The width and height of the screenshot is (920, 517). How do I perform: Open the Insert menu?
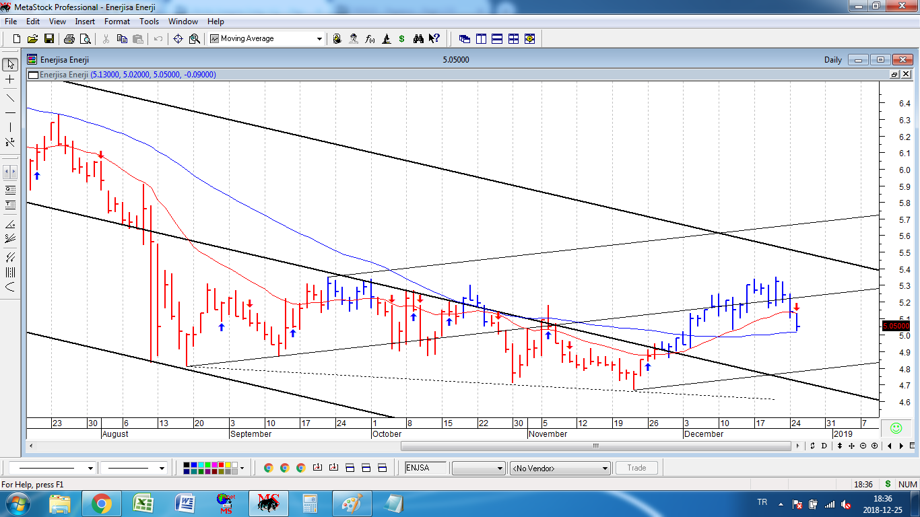tap(85, 22)
